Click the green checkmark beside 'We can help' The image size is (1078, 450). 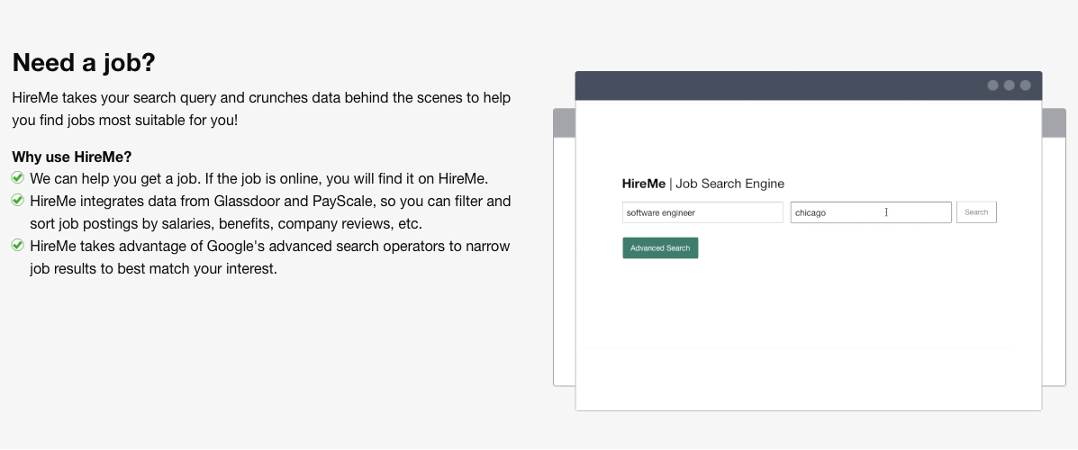coord(18,178)
